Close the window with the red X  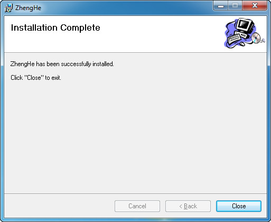[x=255, y=6]
